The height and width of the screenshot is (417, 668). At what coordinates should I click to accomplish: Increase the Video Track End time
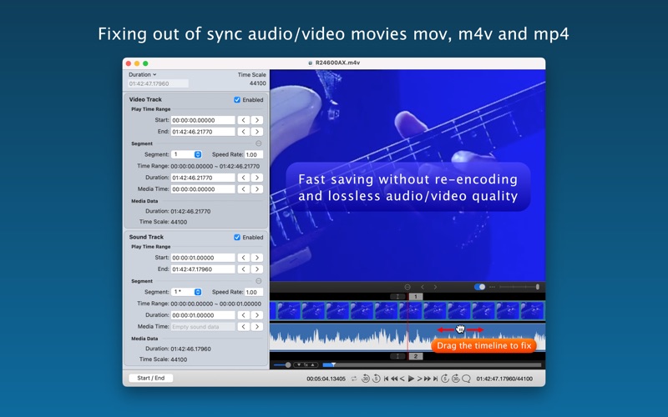[x=257, y=132]
